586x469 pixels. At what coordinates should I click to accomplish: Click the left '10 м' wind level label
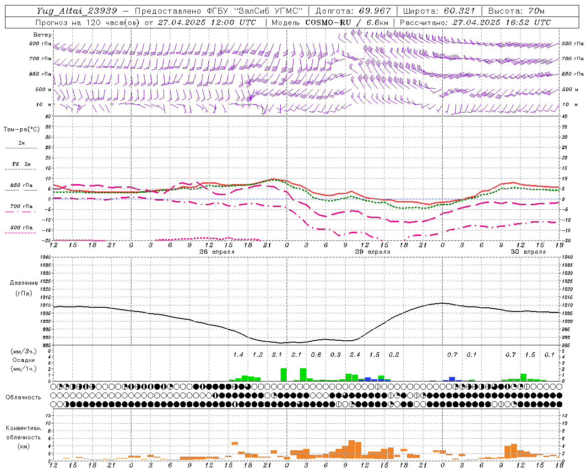point(44,104)
